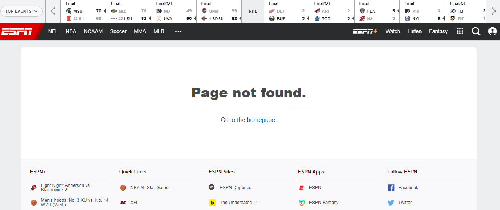Viewport: 500px width, 210px height.
Task: Click the XFL logo icon
Action: pyautogui.click(x=123, y=203)
